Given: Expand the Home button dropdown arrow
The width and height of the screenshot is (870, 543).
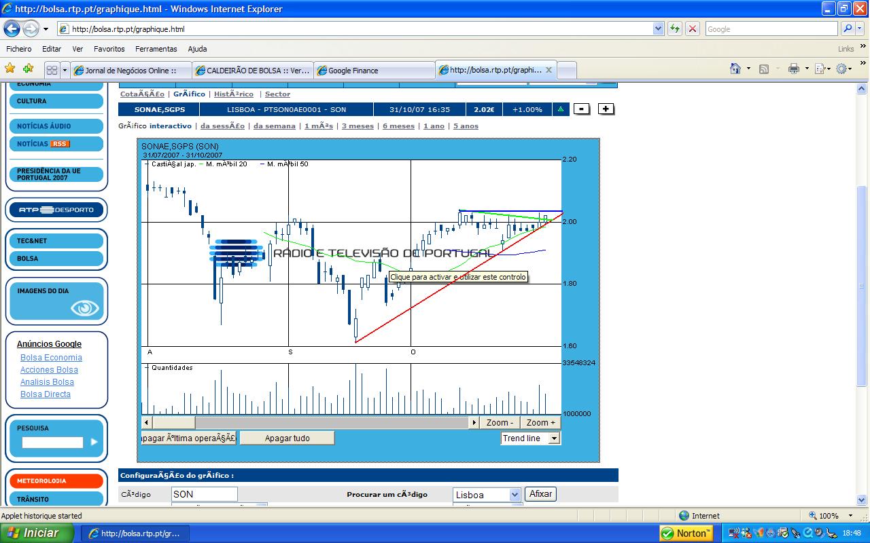Looking at the screenshot, I should pos(748,69).
